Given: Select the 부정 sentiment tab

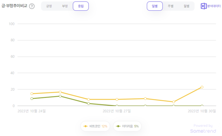Looking at the screenshot, I should (65, 6).
